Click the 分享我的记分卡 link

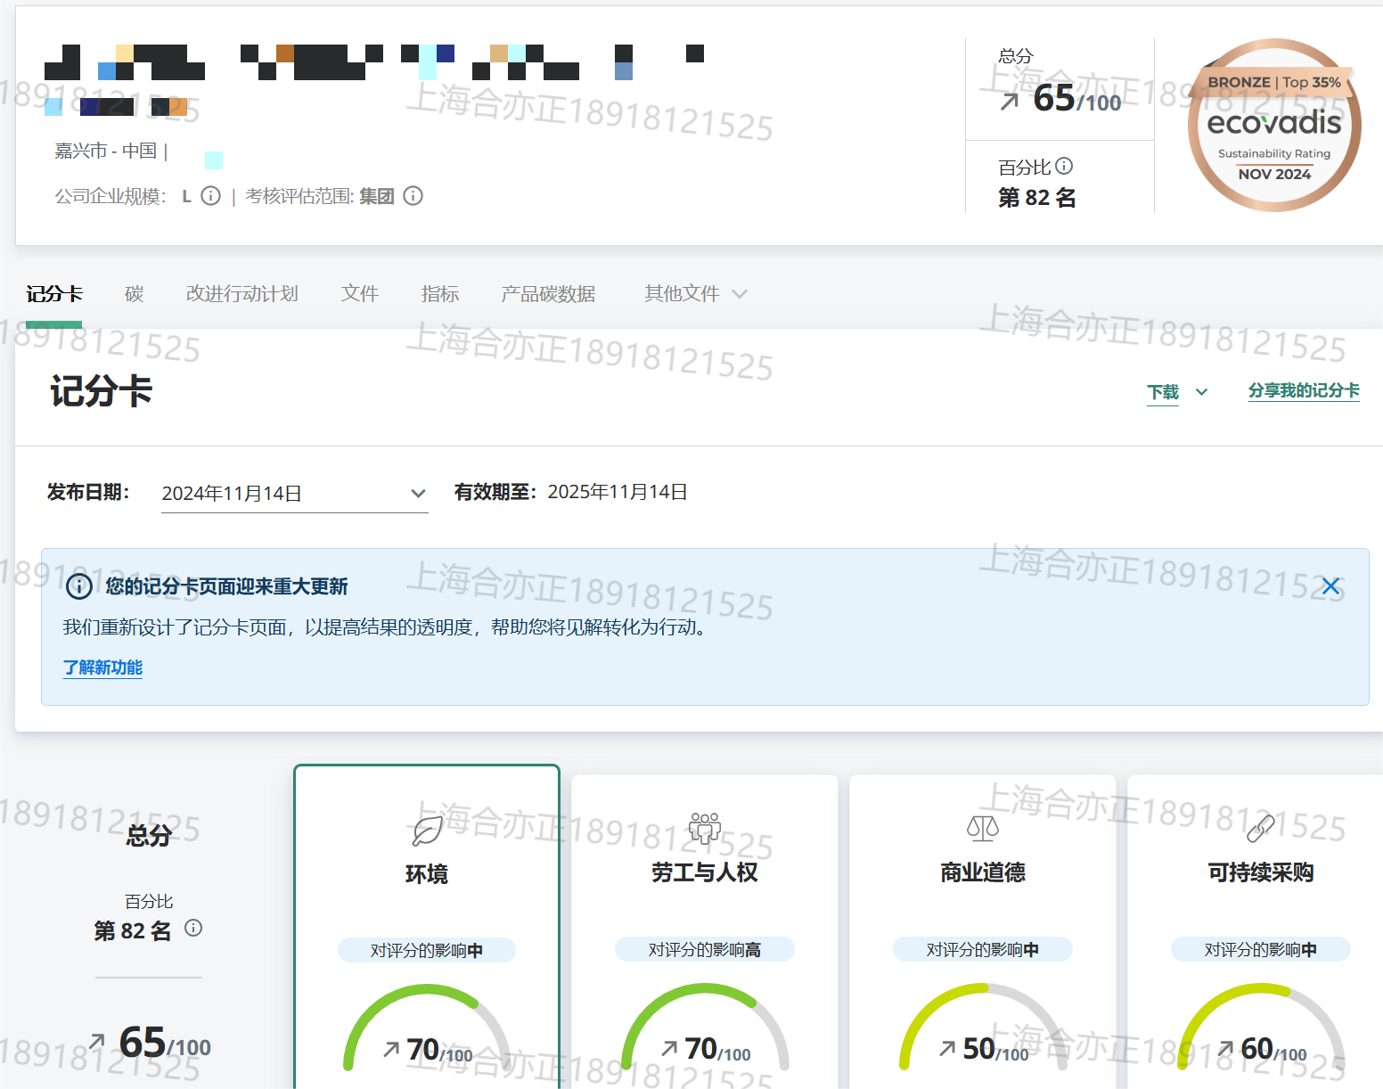pos(1303,391)
